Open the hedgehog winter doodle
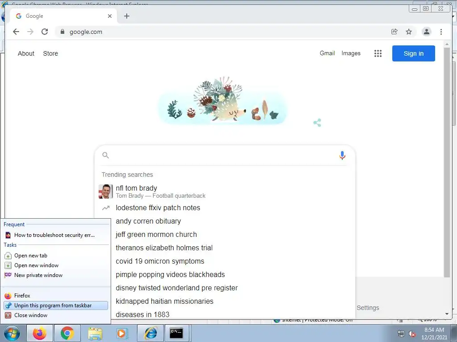This screenshot has width=457, height=342. click(x=223, y=101)
